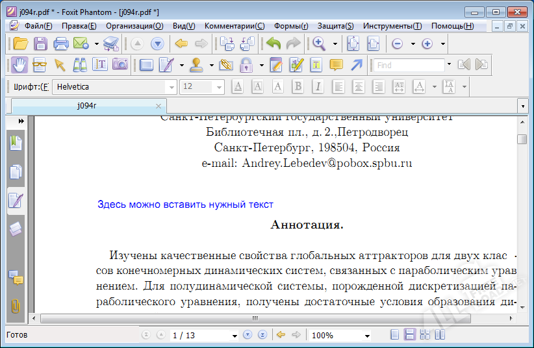Click the Zoom In plus button

427,44
